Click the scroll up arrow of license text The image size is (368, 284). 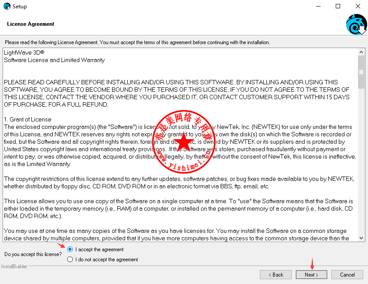click(x=361, y=52)
